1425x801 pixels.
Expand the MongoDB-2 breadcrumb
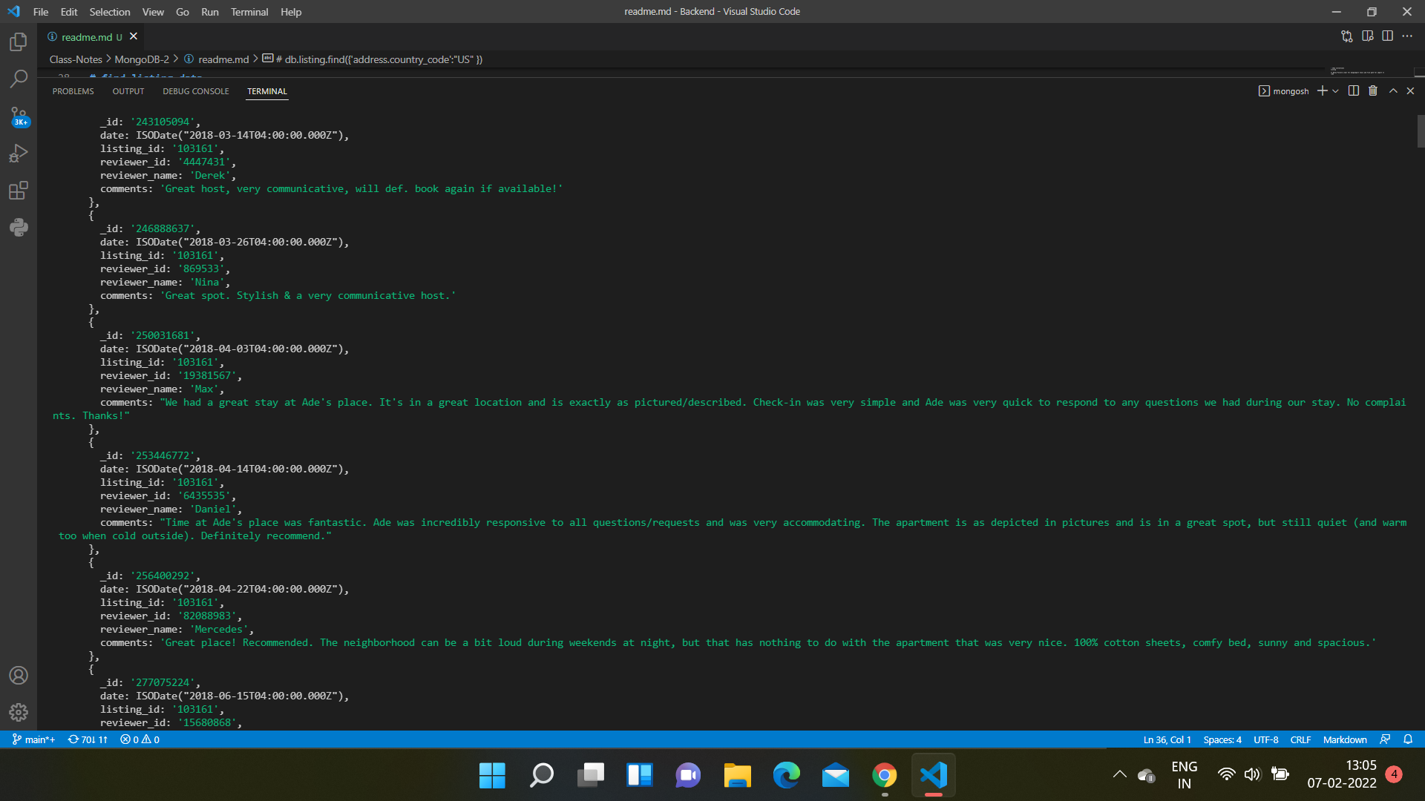tap(141, 59)
